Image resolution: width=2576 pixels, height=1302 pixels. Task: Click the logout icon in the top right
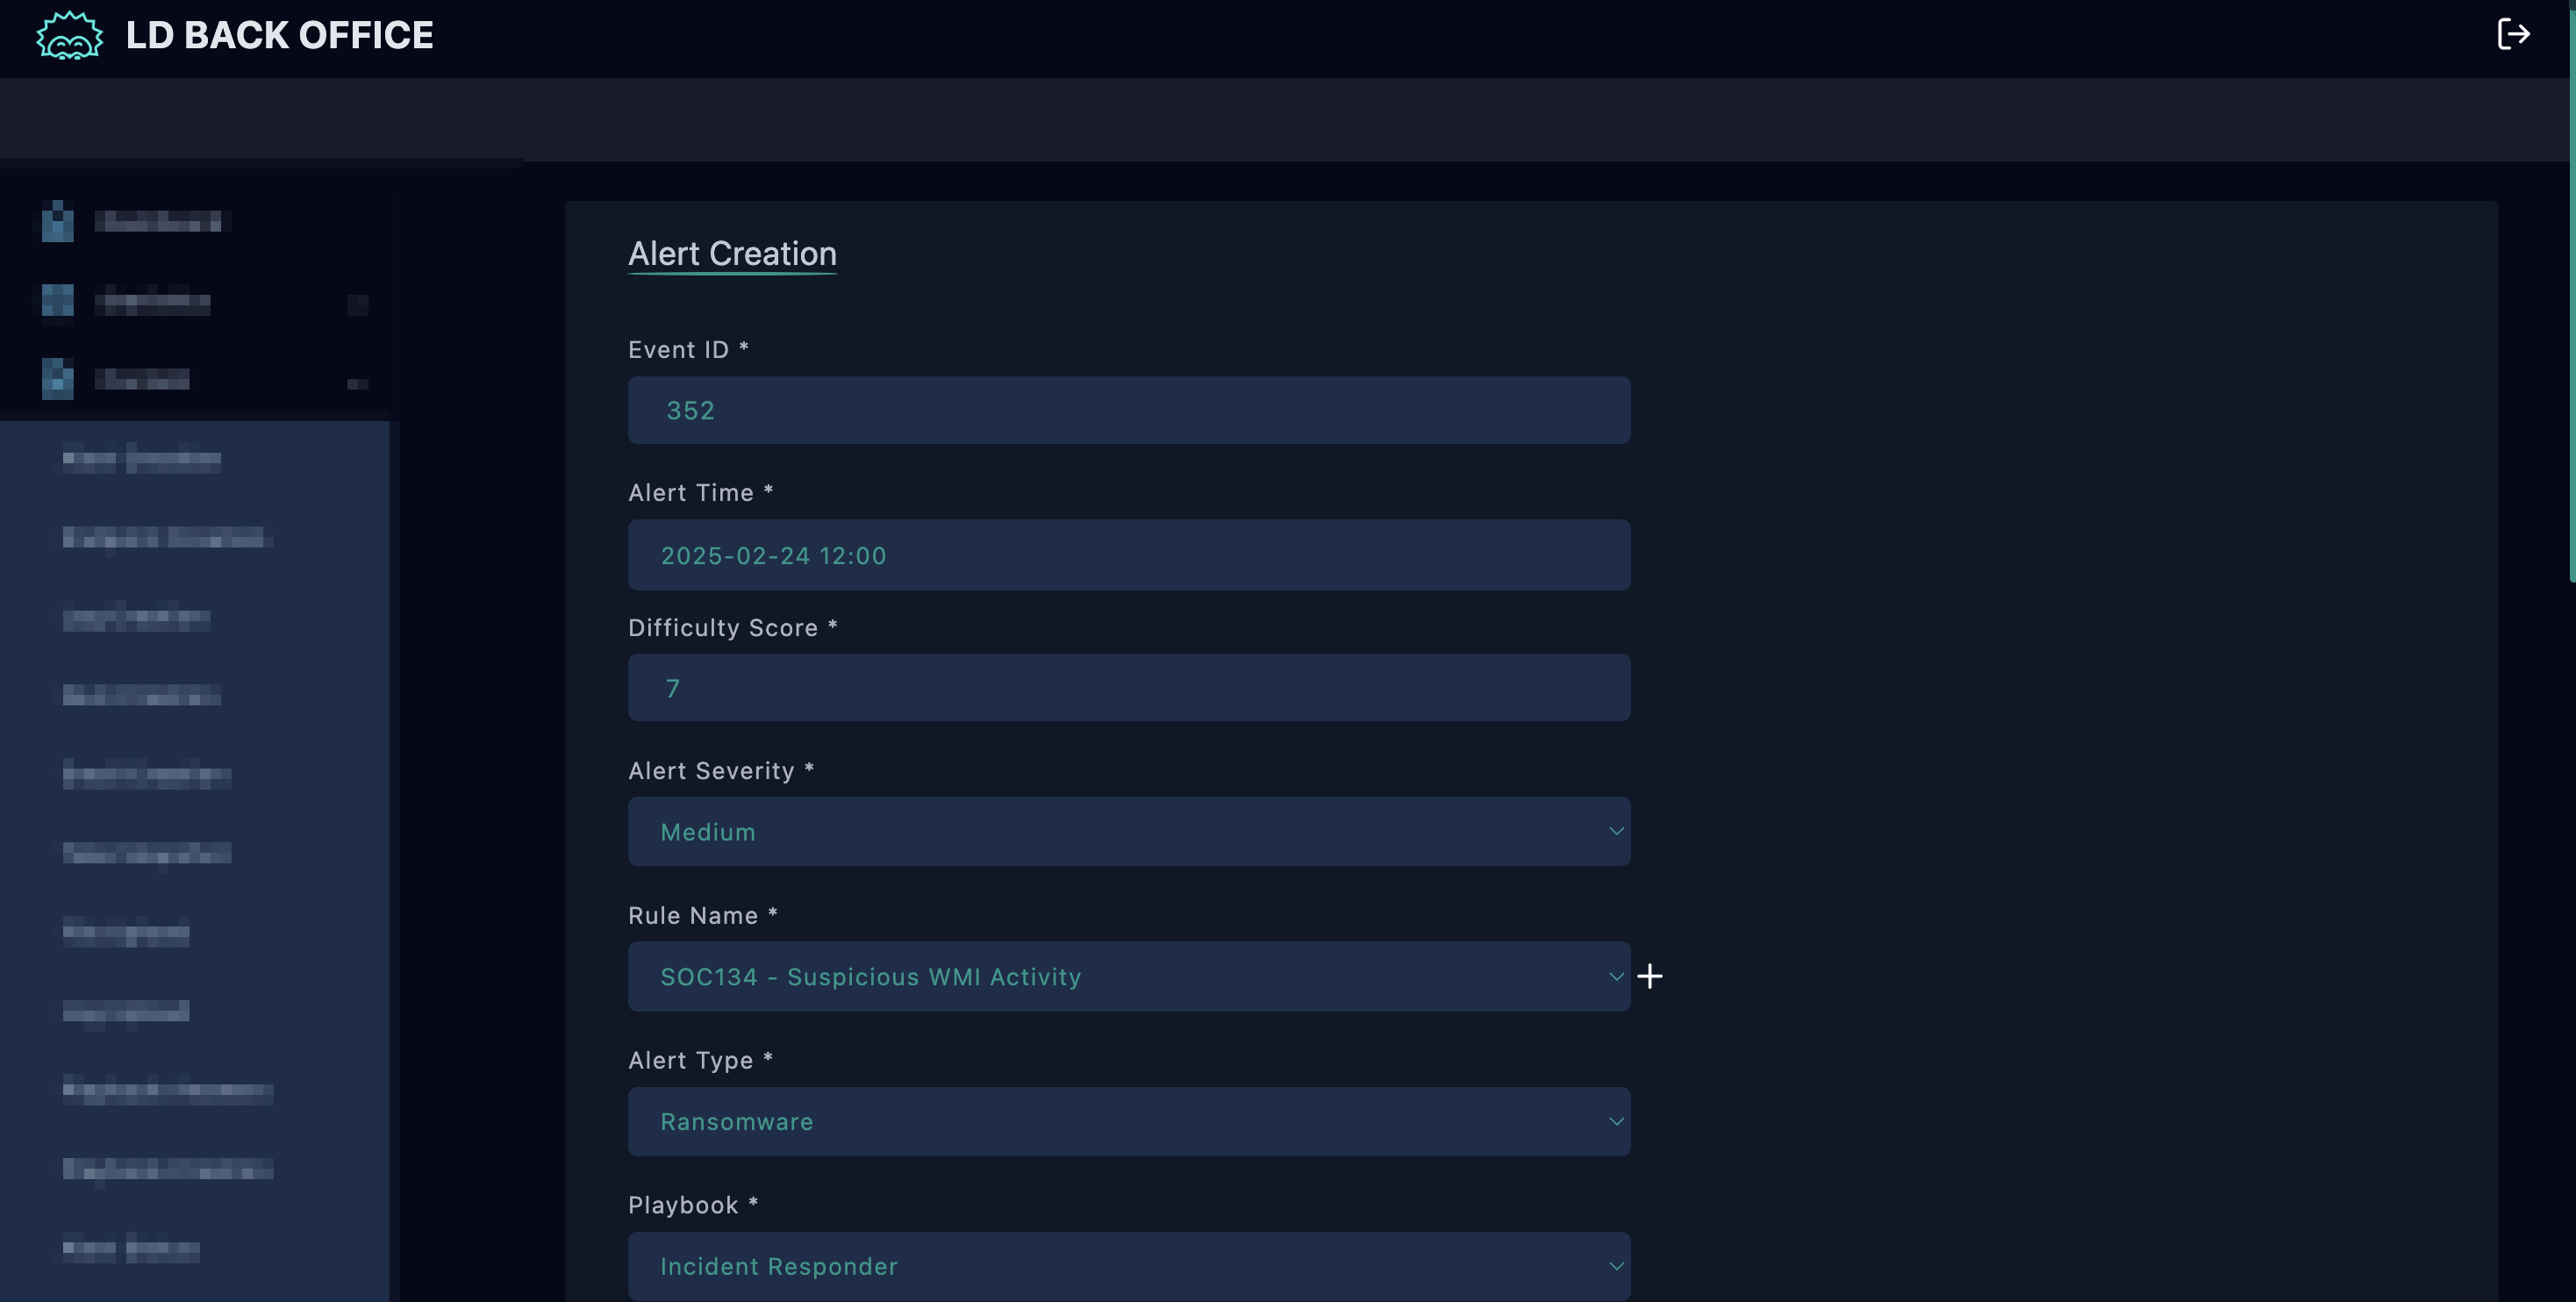tap(2515, 35)
